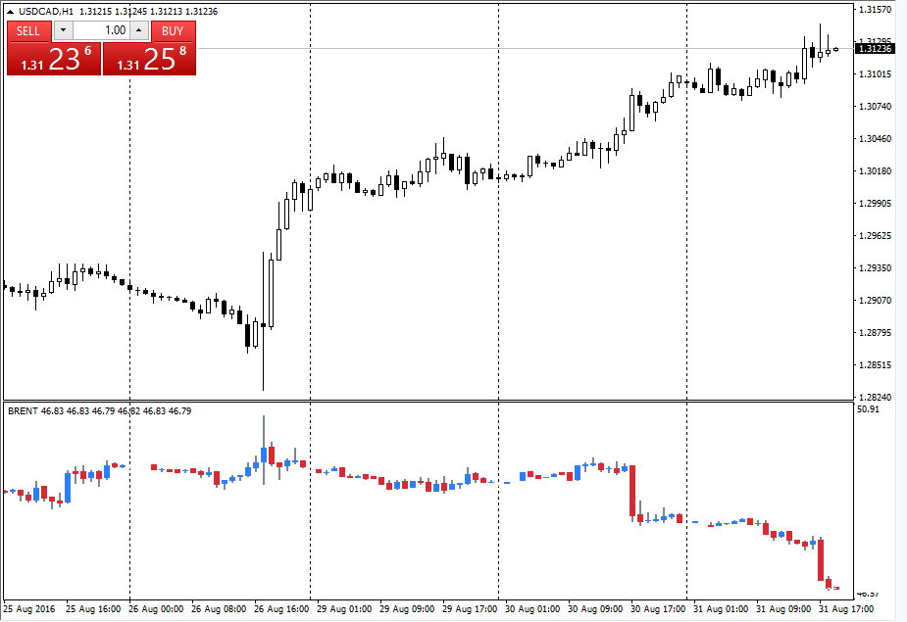907x622 pixels.
Task: Click time label 30 Aug 01:00
Action: pos(532,609)
